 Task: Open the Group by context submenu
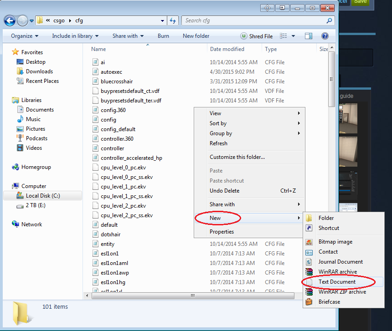[249, 133]
